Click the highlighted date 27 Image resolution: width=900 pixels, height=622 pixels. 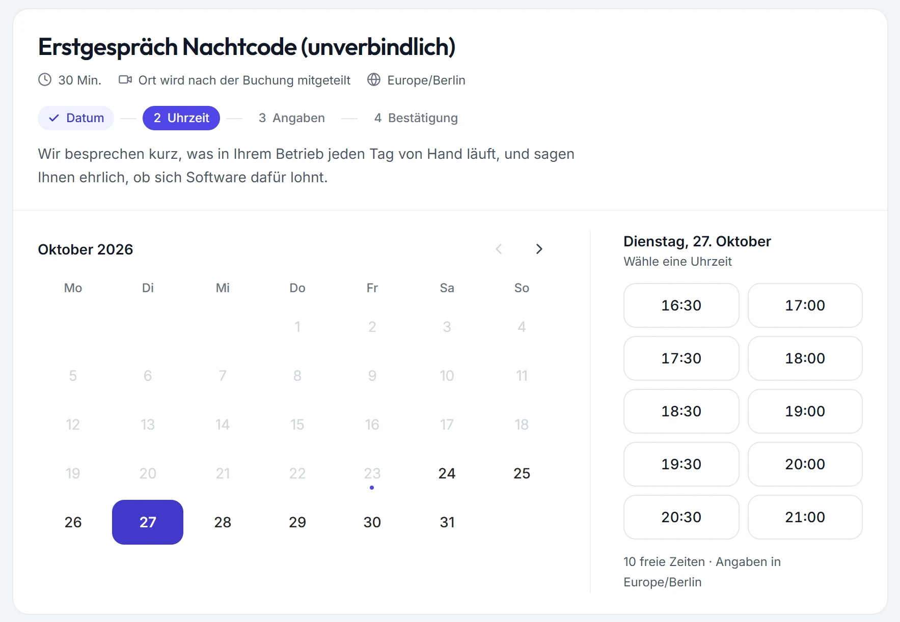148,522
